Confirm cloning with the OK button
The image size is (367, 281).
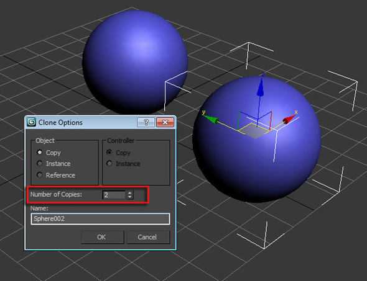pyautogui.click(x=102, y=237)
